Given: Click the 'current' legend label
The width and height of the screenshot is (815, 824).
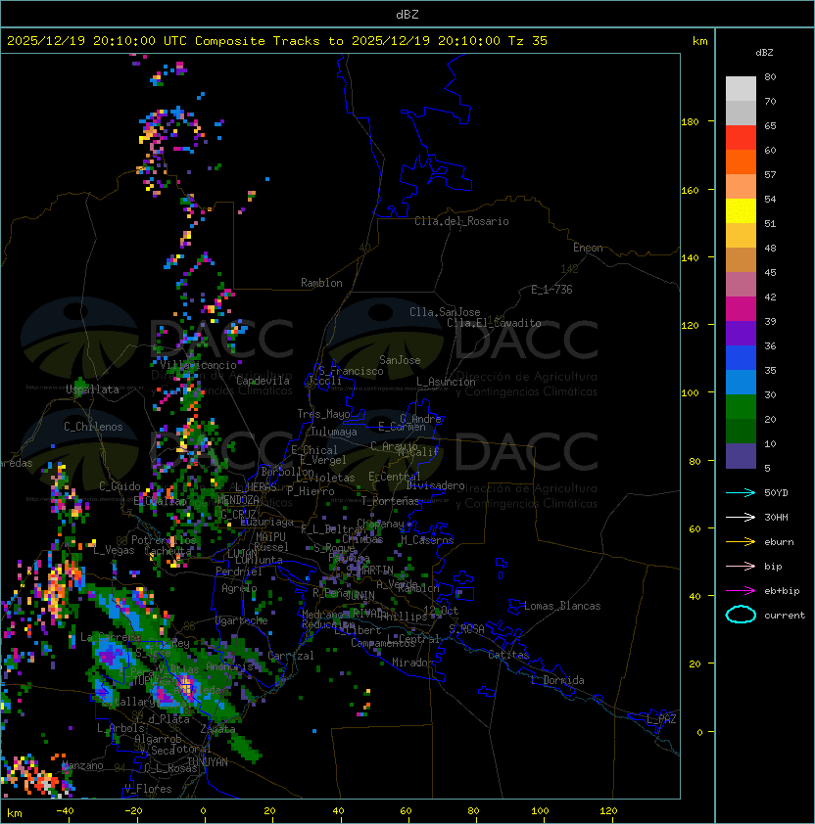Looking at the screenshot, I should [785, 616].
